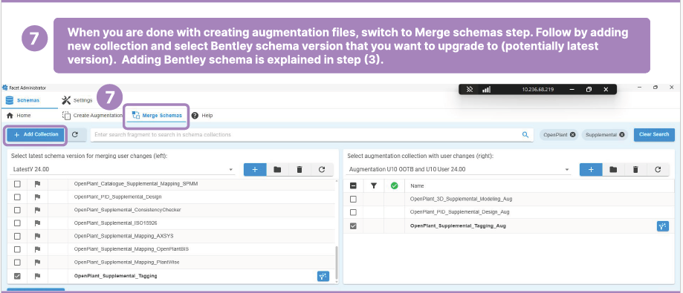
Task: Select OpenPlant_3D_Supplemental_Modeling_Aug row text
Action: point(462,199)
